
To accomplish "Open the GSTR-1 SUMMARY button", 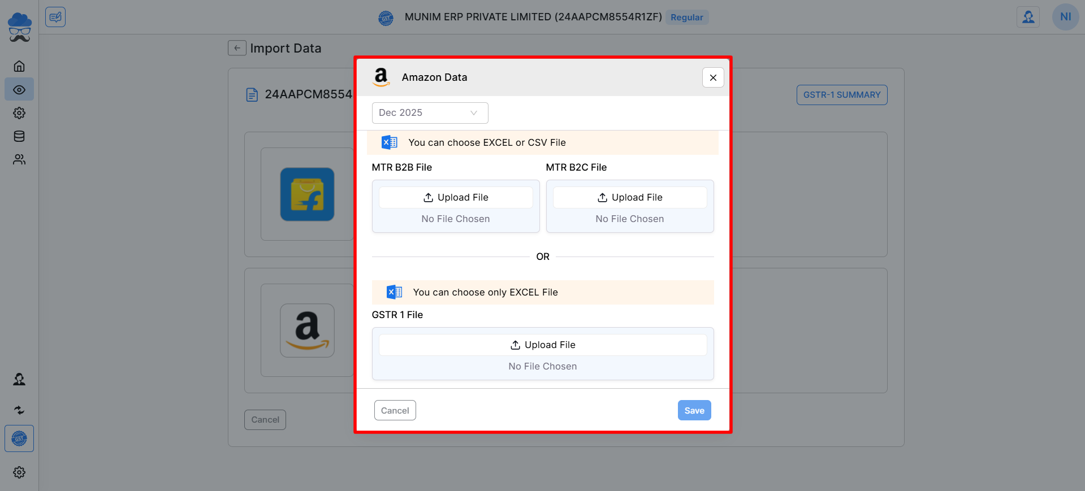I will coord(842,95).
